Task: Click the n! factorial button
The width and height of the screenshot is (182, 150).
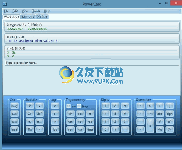Action: click(x=150, y=106)
